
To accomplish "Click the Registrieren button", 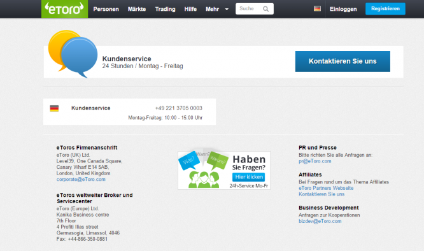I will tap(385, 9).
